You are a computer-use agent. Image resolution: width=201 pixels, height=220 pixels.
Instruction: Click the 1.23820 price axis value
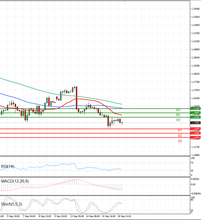[x=196, y=17]
